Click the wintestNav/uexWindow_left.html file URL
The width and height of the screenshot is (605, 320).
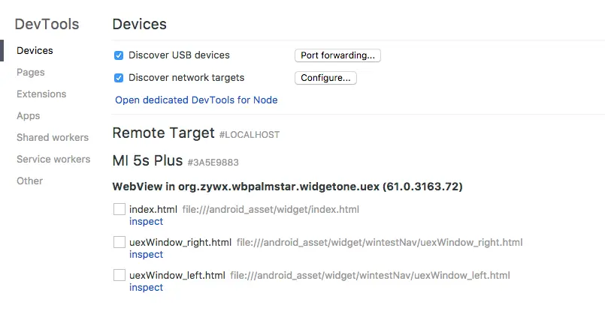point(370,275)
